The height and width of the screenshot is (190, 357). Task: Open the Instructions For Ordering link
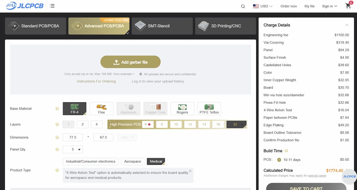(96, 81)
